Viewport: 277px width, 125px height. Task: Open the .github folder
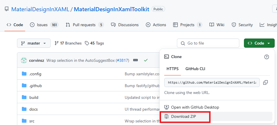click(x=35, y=86)
